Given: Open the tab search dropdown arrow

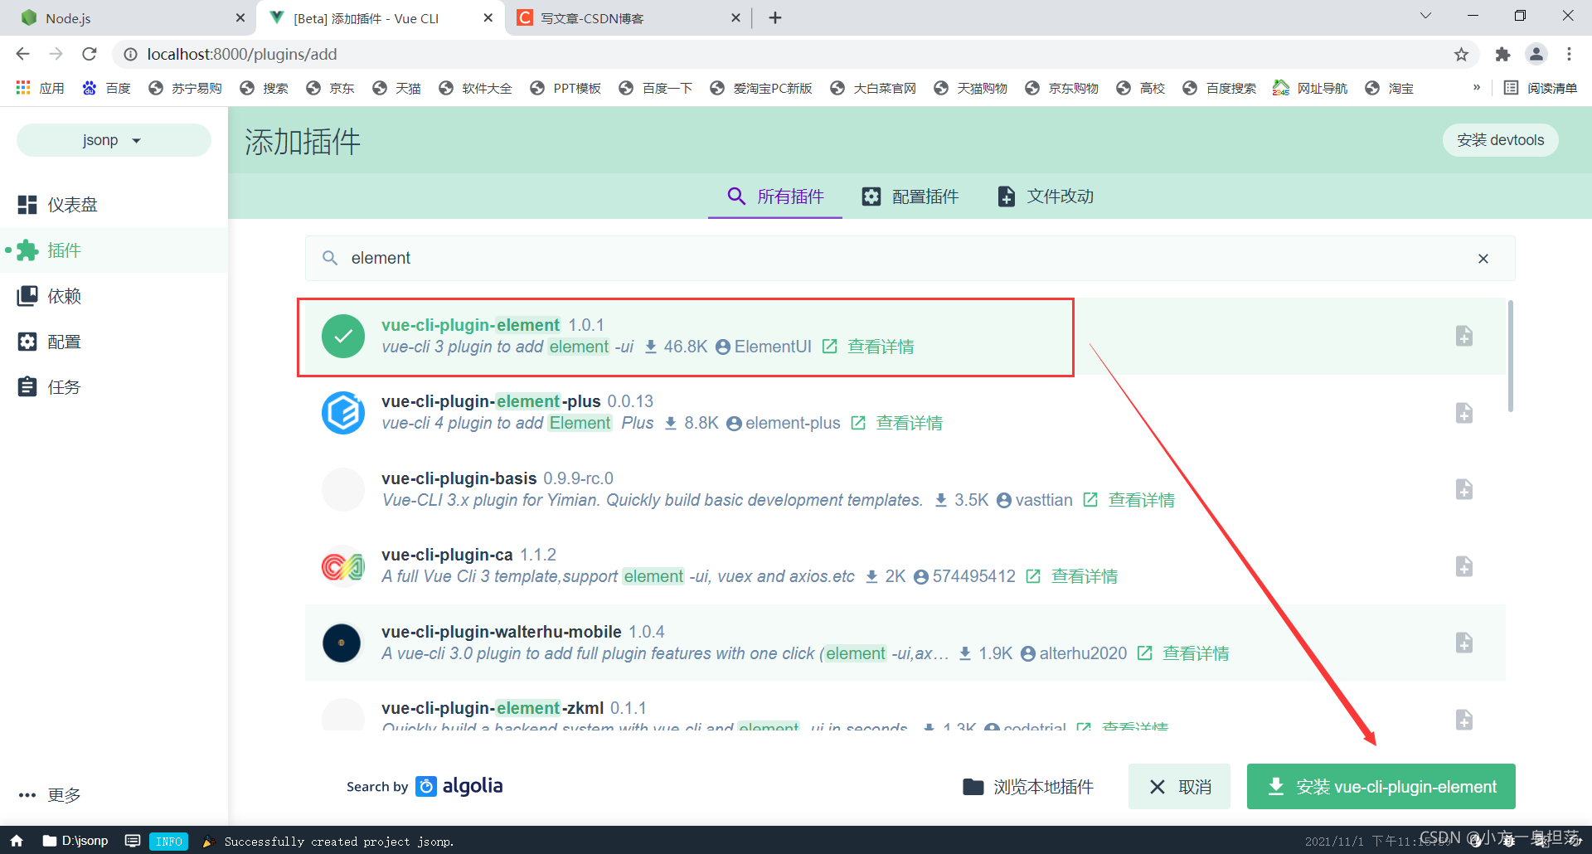Looking at the screenshot, I should 1425,15.
